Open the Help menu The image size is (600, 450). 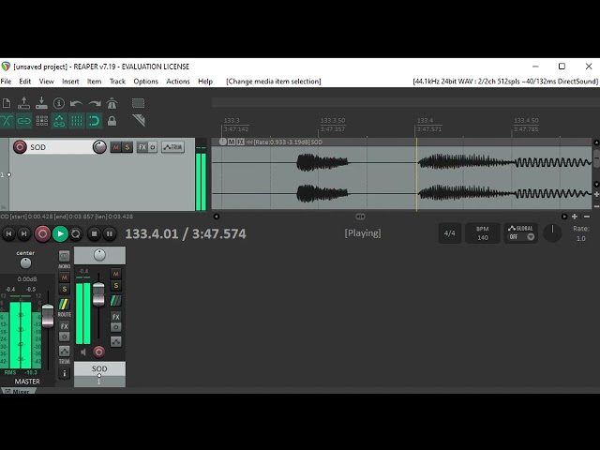tap(205, 82)
